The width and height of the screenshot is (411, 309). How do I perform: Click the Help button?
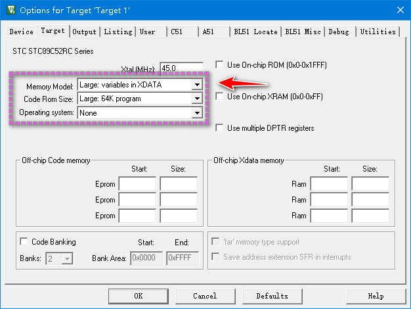[x=376, y=296]
